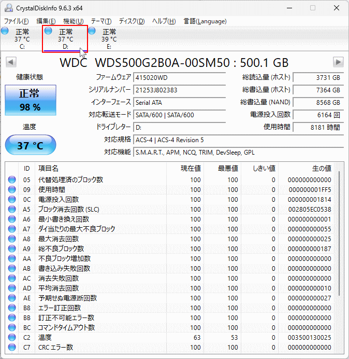Screen dimensions: 349x359
Task: Click the transfer mode field SATA/600 | SATA/600
Action: tap(180, 115)
